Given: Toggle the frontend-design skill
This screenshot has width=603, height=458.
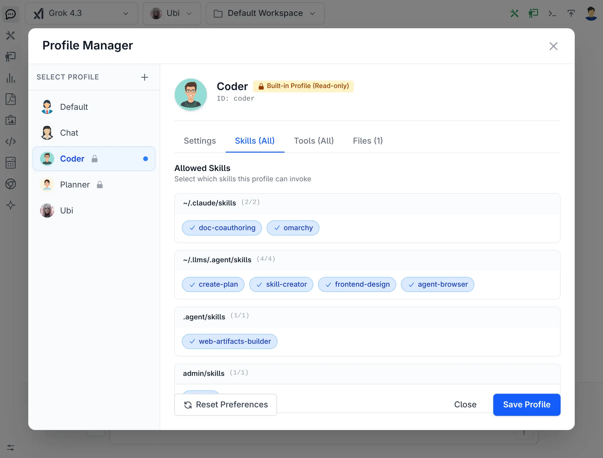Looking at the screenshot, I should pyautogui.click(x=357, y=284).
